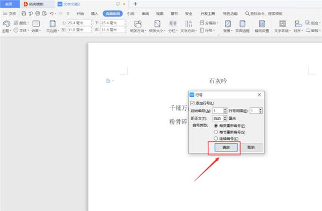Click the Redo arrow icon
322x211 pixels.
tap(61, 13)
